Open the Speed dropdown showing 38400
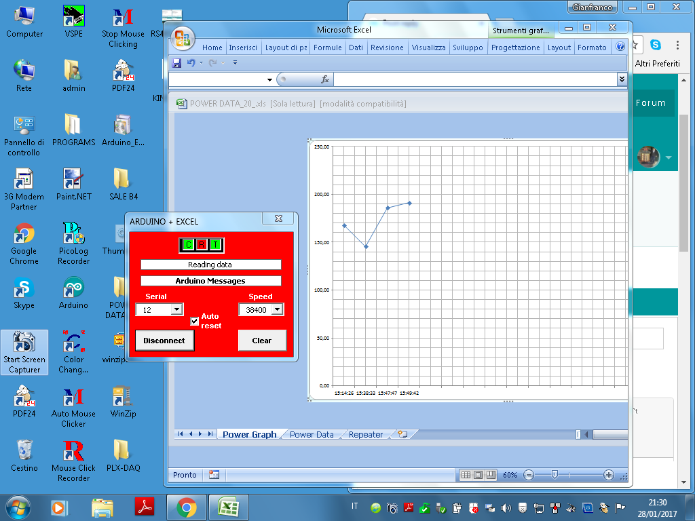This screenshot has width=695, height=521. [278, 309]
